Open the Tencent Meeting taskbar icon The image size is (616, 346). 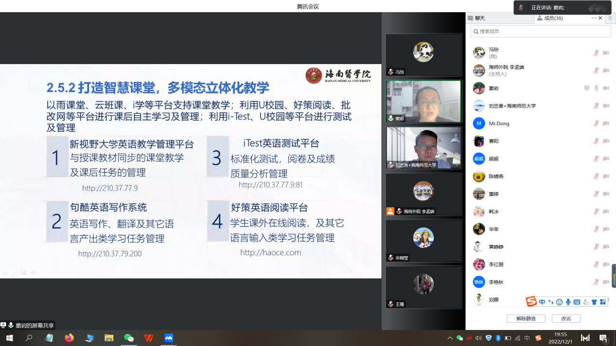169,338
